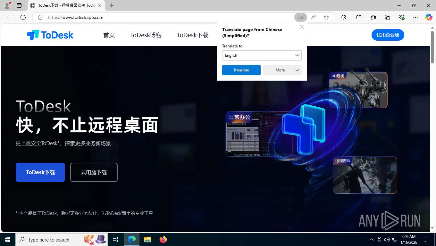Viewport: 436px width, 246px height.
Task: Click the scrollbar down arrow
Action: (432, 228)
